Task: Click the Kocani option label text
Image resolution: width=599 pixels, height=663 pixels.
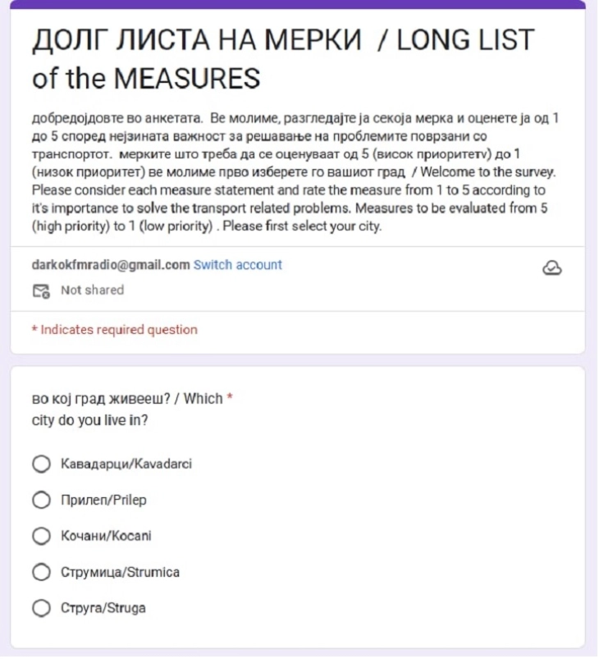Action: pyautogui.click(x=106, y=536)
